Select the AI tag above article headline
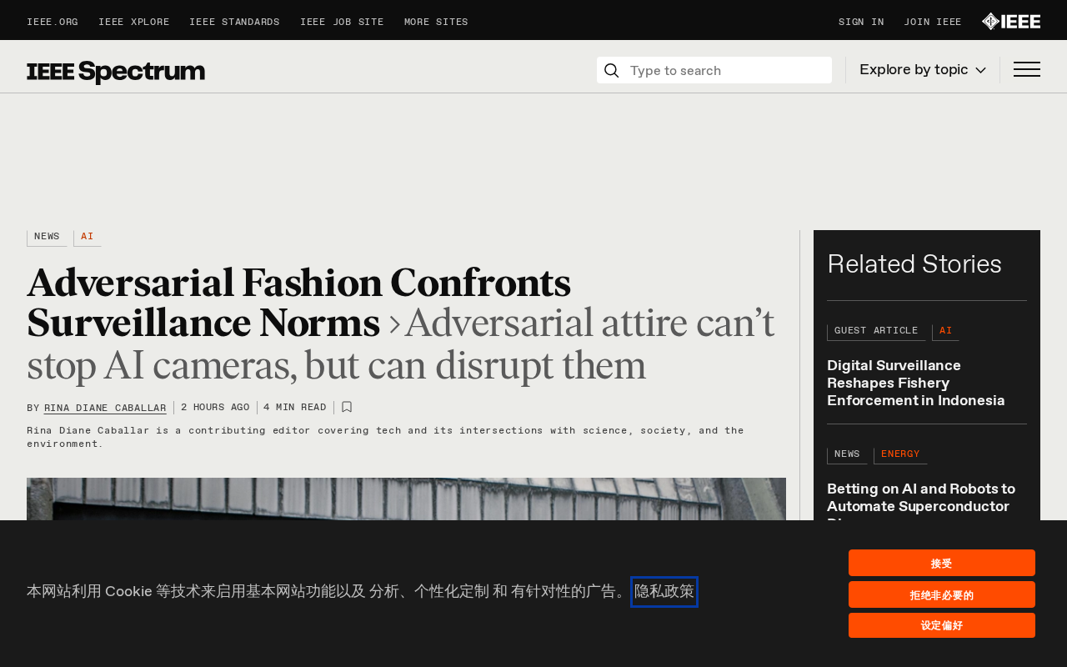Screen dimensions: 1067x667 click(88, 238)
